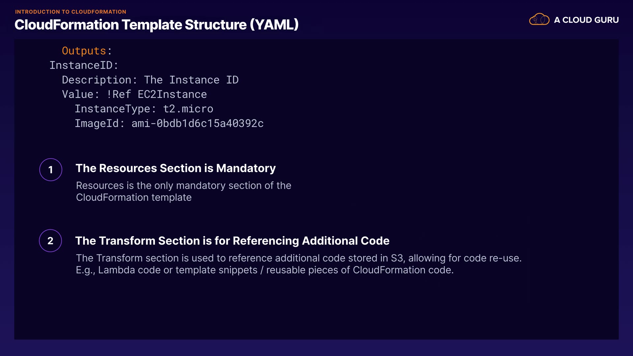Click the slide title 'CloudFormation Template Structure (YAML)'

tap(157, 25)
